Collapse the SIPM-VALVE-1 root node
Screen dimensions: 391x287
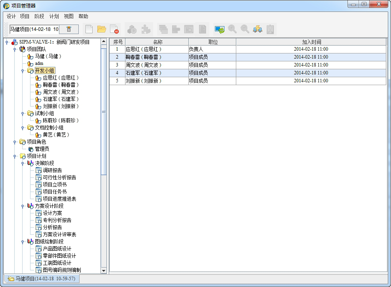(x=7, y=42)
